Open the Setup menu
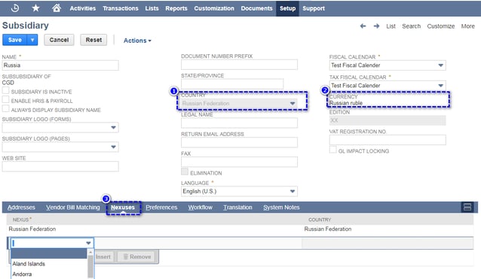The height and width of the screenshot is (279, 481). 287,8
